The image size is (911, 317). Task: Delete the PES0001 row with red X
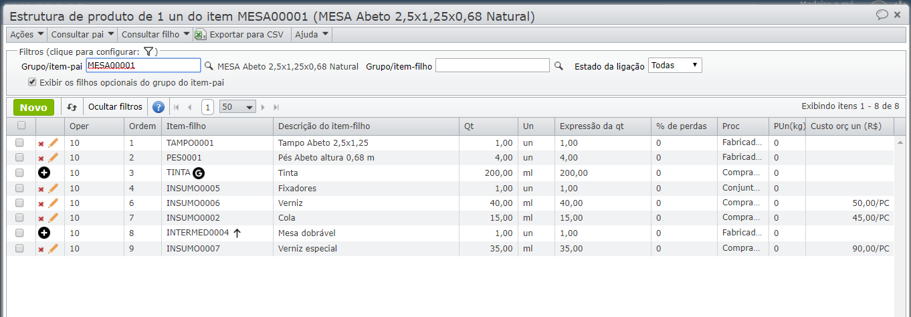click(x=41, y=158)
